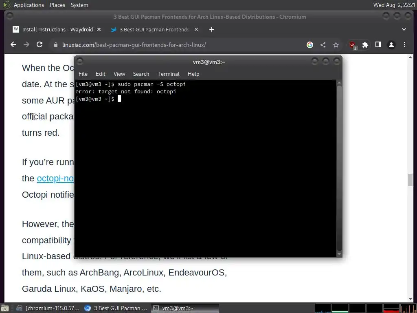This screenshot has width=417, height=313.
Task: Click the page scrollbar down arrow
Action: [x=410, y=299]
